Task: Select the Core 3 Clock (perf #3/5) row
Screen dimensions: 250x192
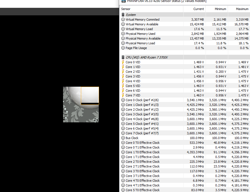Action: pyautogui.click(x=184, y=114)
